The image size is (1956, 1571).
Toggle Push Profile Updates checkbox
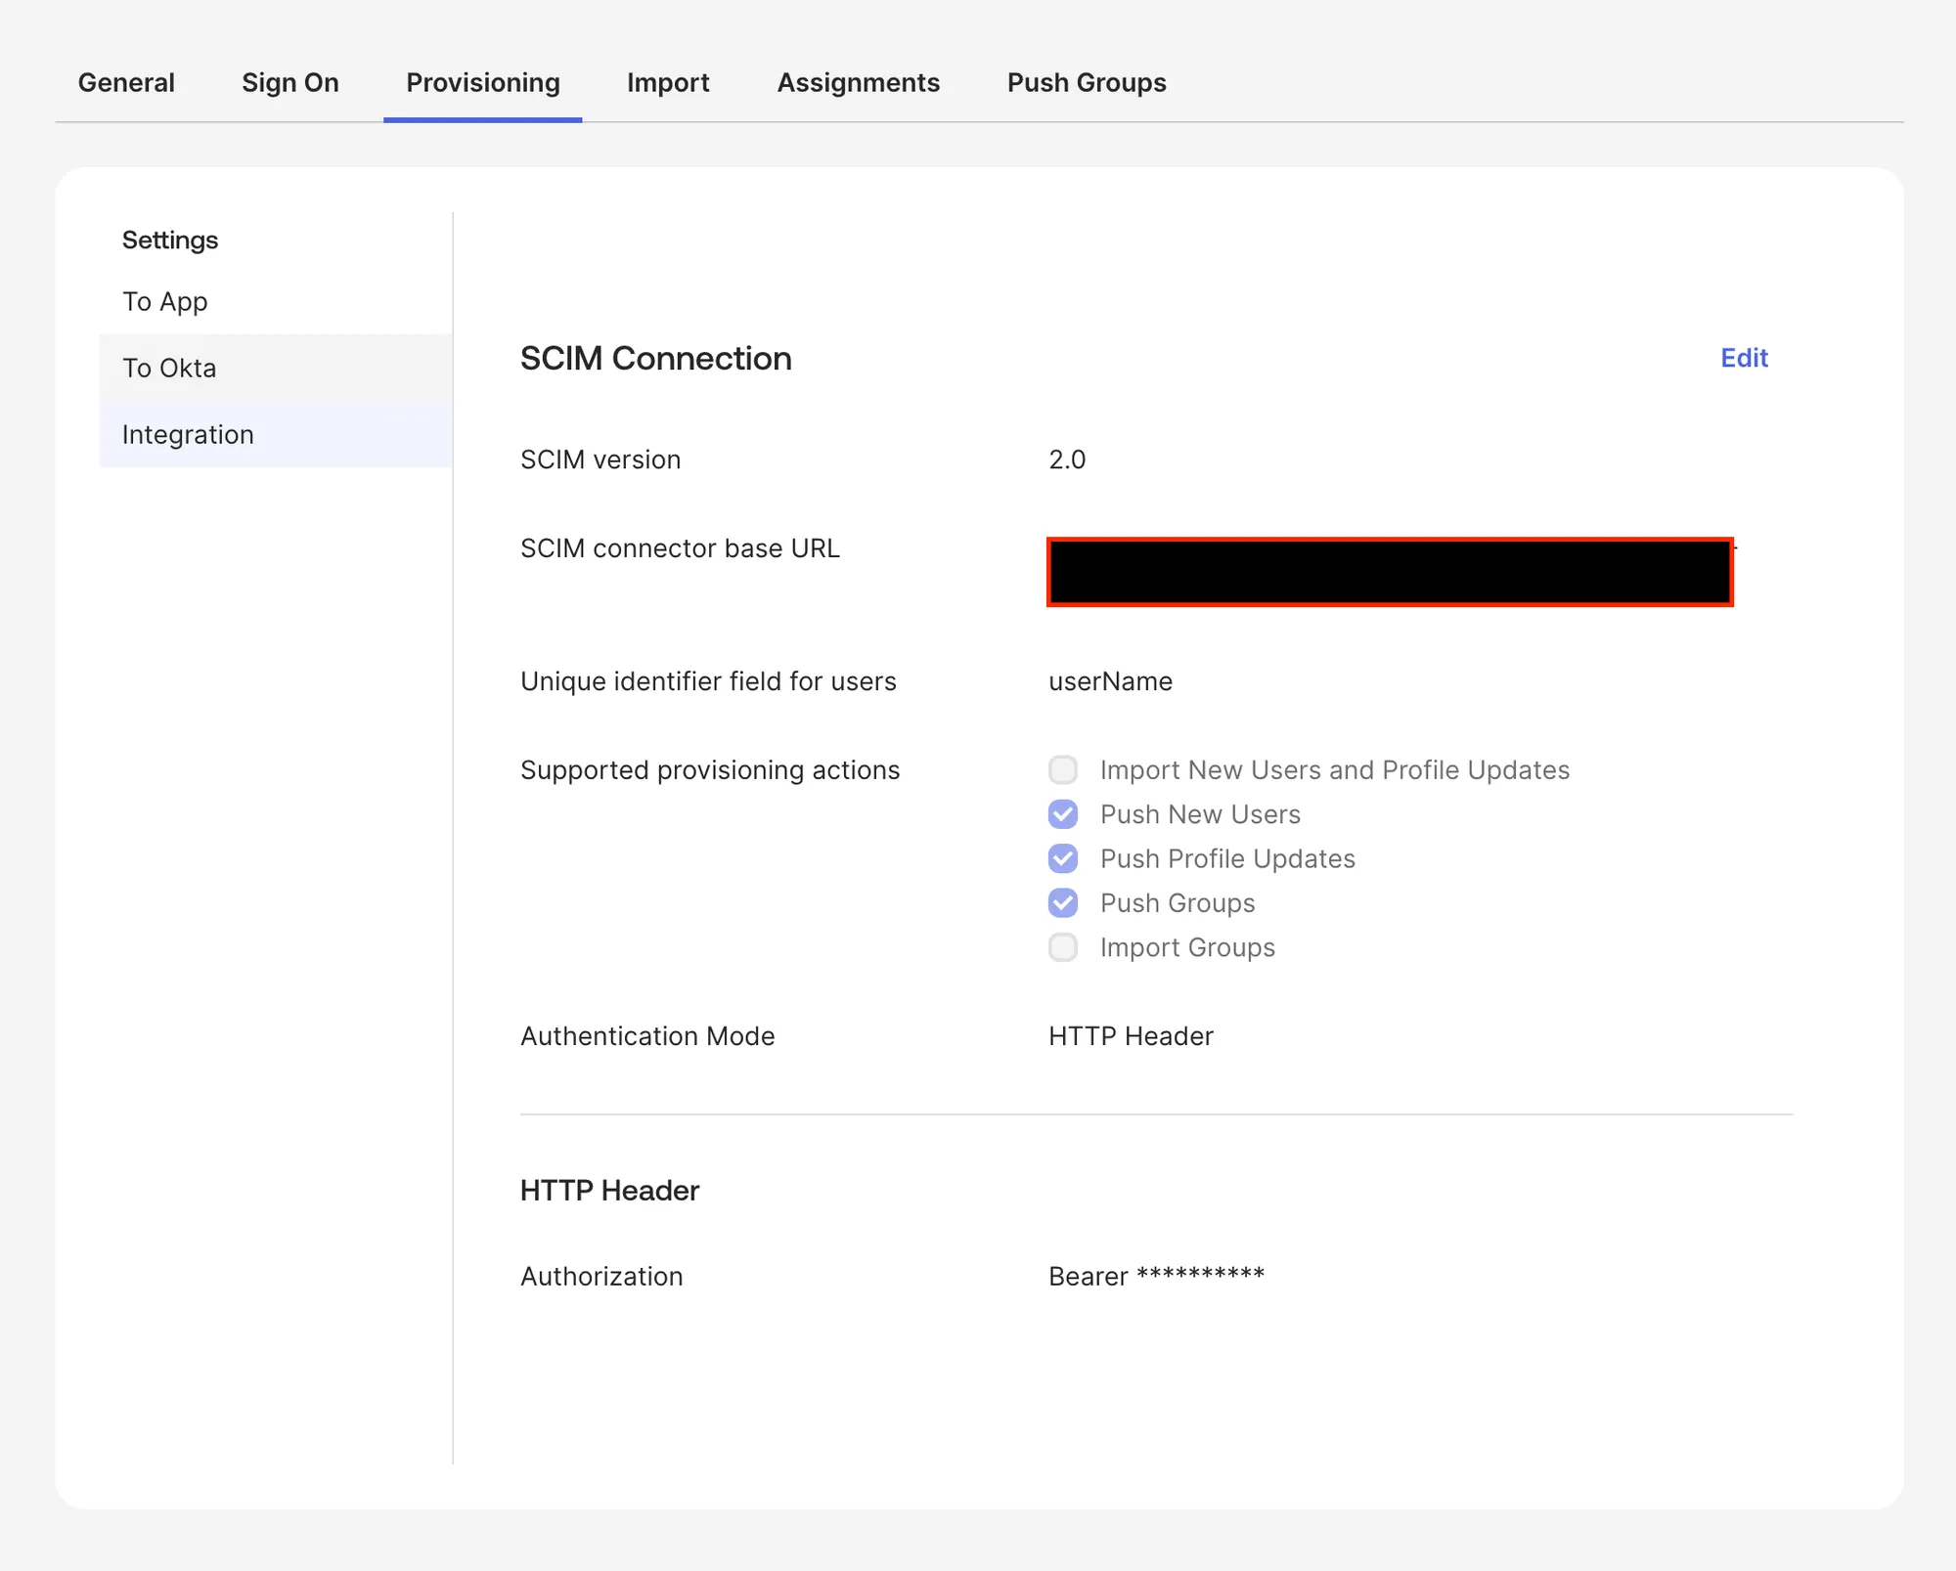click(x=1063, y=858)
